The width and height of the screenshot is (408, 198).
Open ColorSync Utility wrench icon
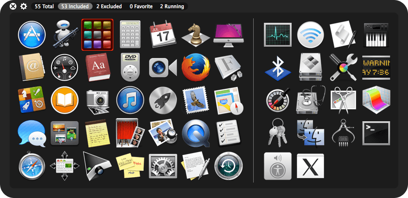click(343, 67)
